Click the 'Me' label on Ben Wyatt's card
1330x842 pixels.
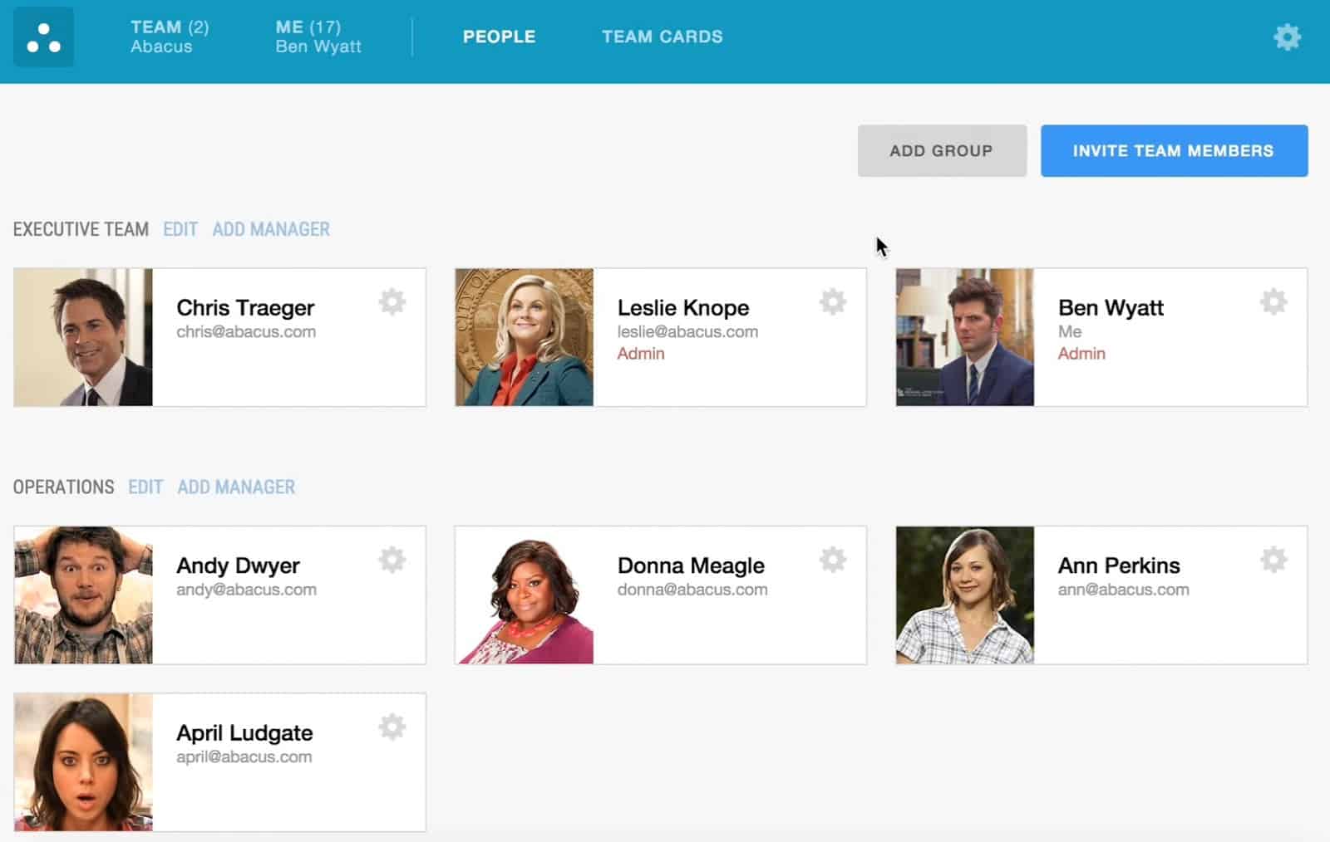coord(1070,332)
